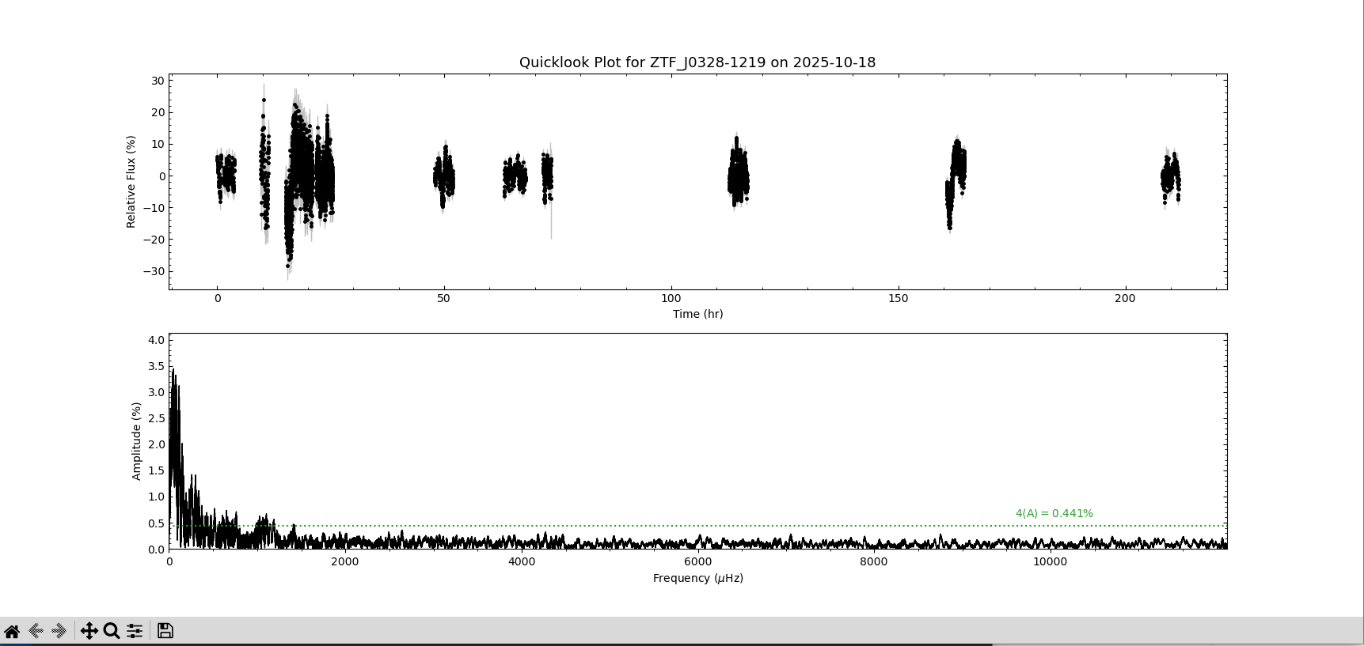The image size is (1364, 646).
Task: Click the "Amplitude (%)" axis label
Action: (x=136, y=441)
